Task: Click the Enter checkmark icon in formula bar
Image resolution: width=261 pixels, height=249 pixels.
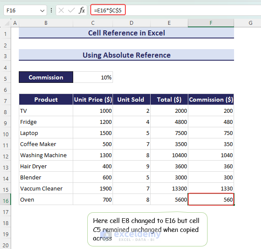Action: click(71, 10)
